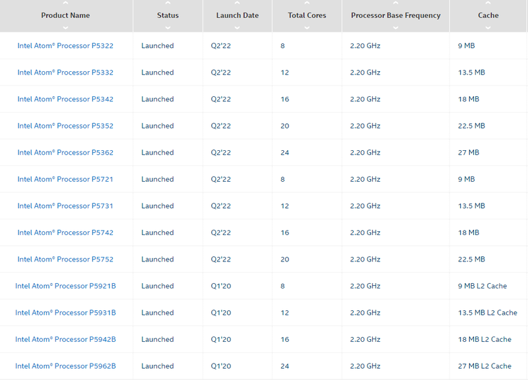Open Intel Atom Processor P5362 link
528x380 pixels.
(x=65, y=153)
